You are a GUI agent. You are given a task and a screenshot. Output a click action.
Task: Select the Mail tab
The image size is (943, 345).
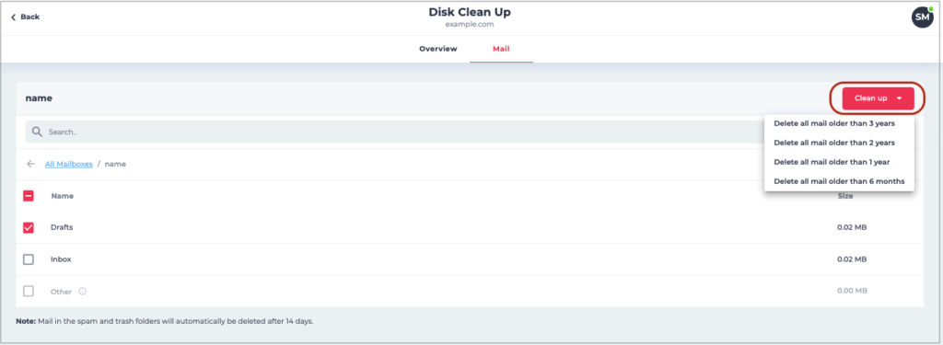(501, 50)
